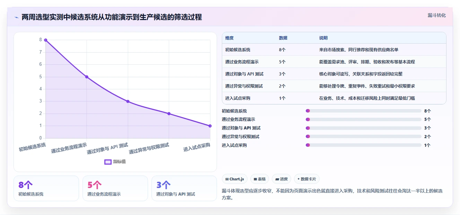Click table cell 进入试点采购
Viewport: 460px width, 215px height.
point(238,98)
